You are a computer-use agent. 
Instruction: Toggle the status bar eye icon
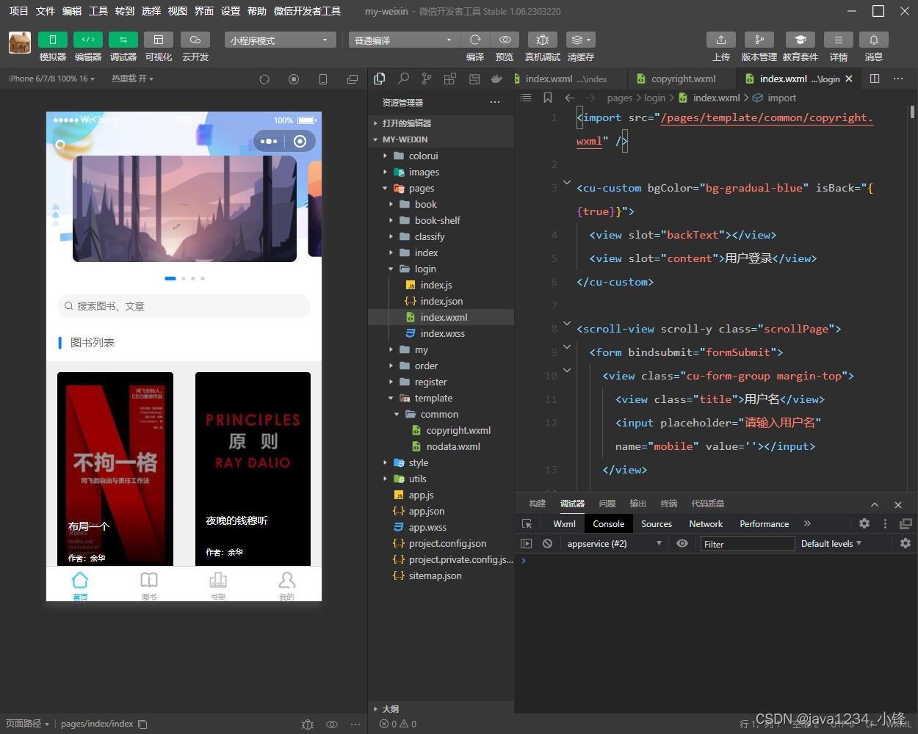pyautogui.click(x=331, y=724)
